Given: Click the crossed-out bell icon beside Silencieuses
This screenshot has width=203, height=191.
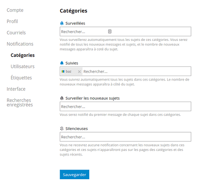Looking at the screenshot, I should point(62,128).
